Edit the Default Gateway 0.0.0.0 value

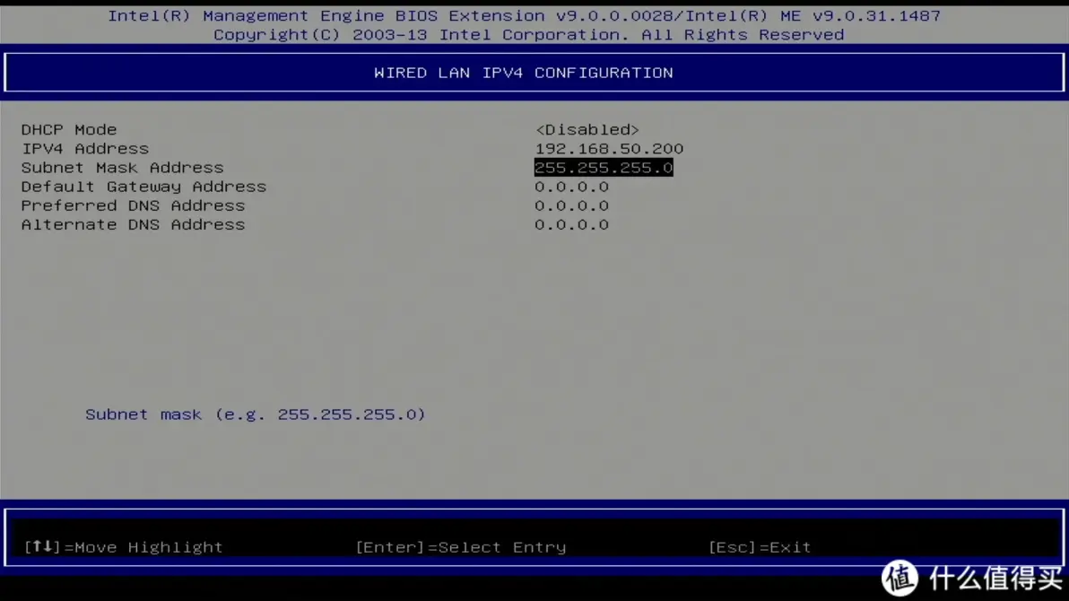tap(571, 187)
